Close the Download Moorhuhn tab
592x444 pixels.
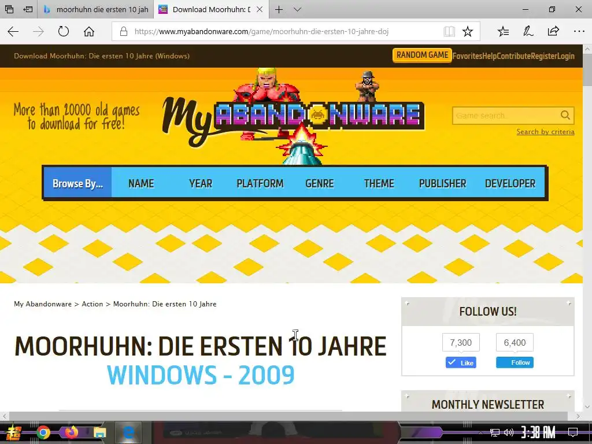pyautogui.click(x=260, y=9)
